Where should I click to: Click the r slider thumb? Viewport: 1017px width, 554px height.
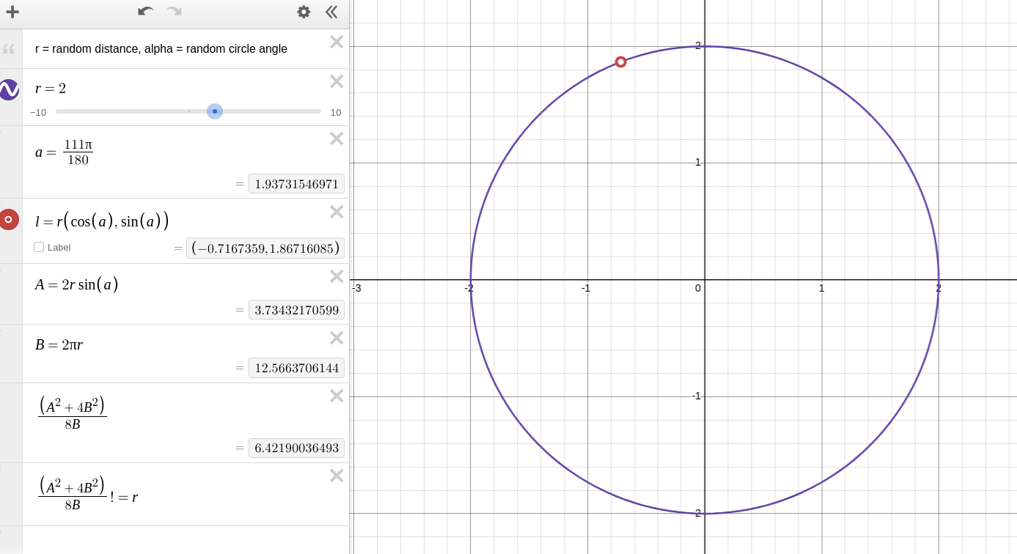tap(215, 111)
